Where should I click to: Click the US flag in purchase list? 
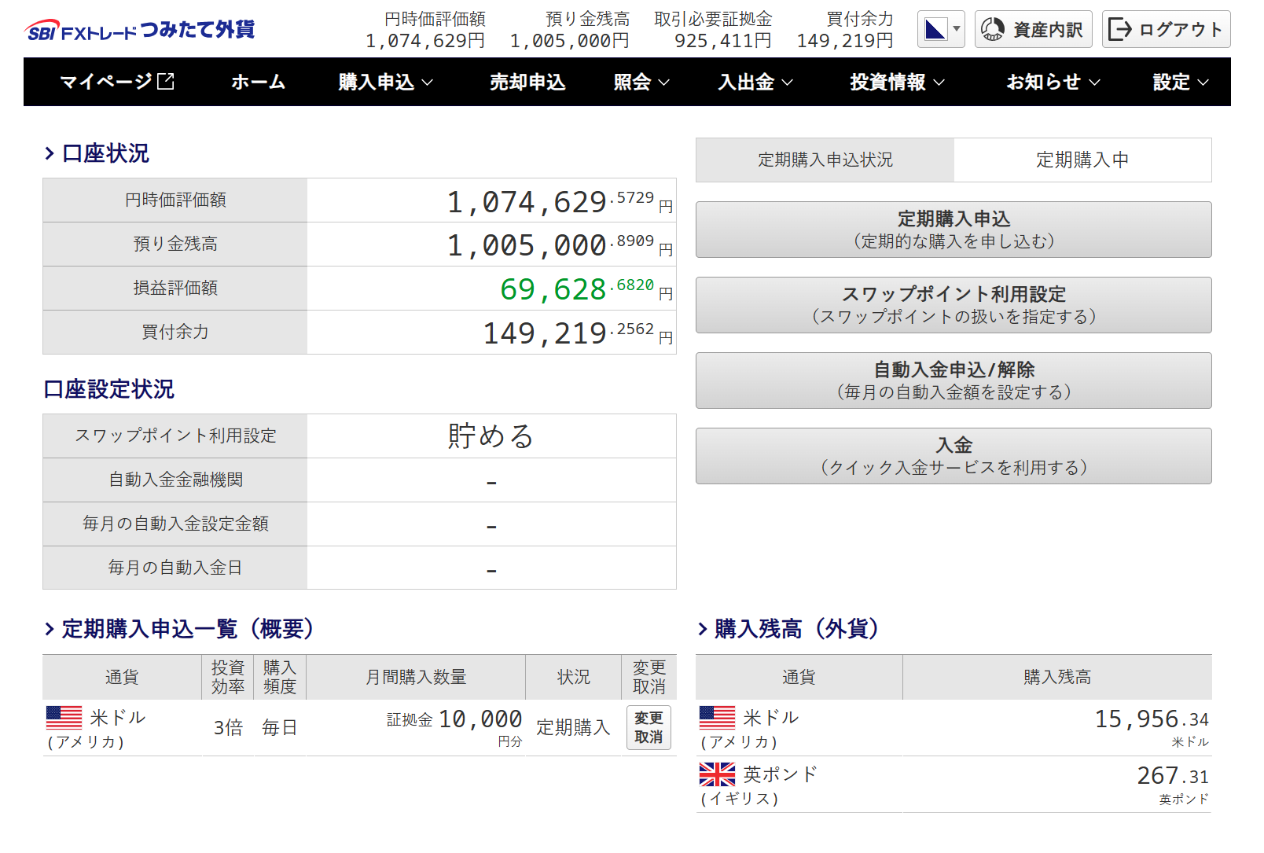pos(64,717)
